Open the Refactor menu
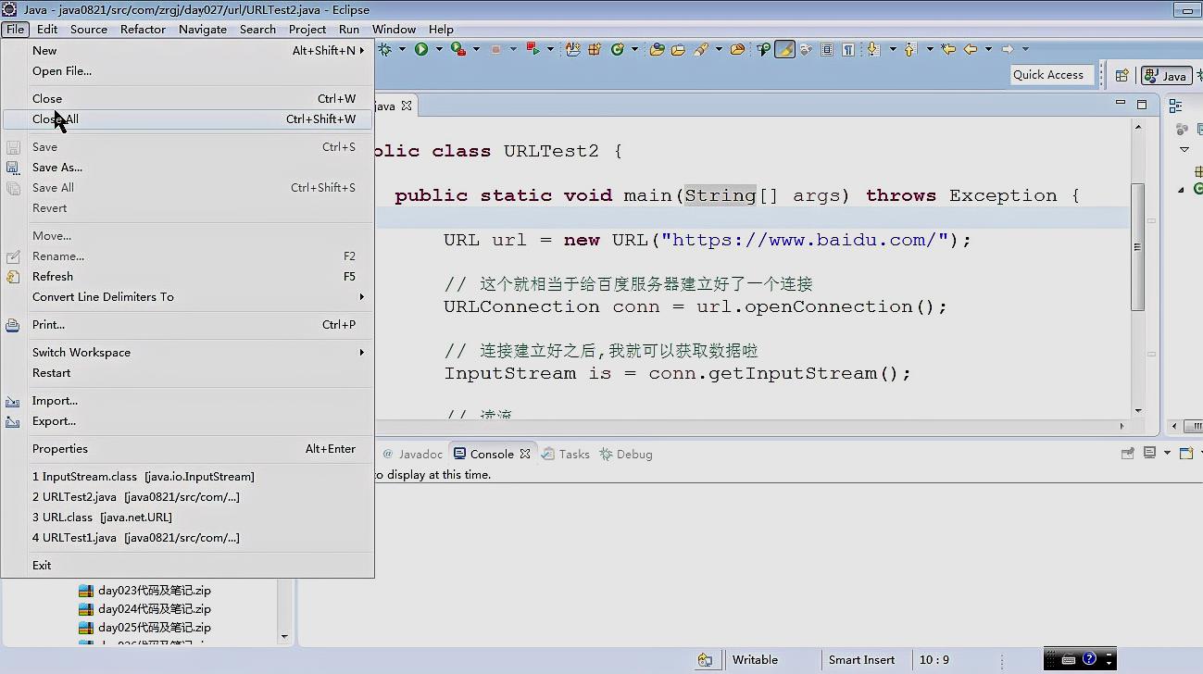Image resolution: width=1203 pixels, height=674 pixels. tap(143, 29)
